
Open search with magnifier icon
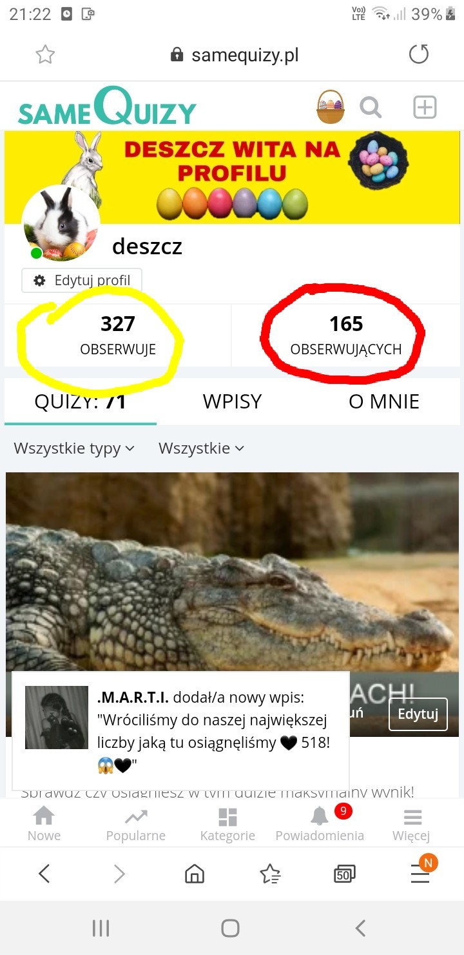371,107
